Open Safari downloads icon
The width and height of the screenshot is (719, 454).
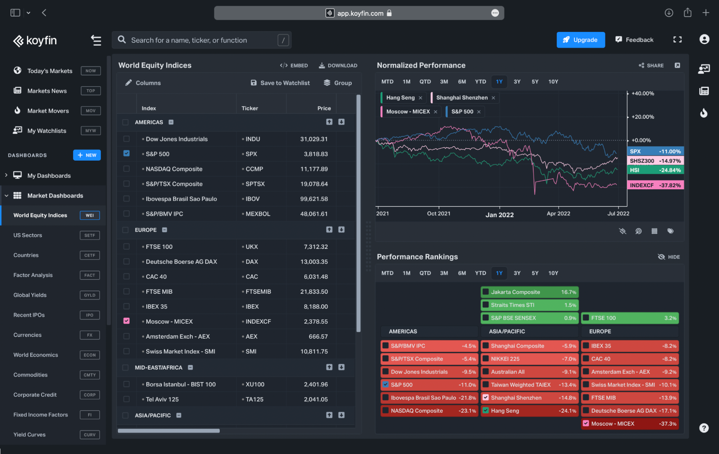click(x=669, y=13)
